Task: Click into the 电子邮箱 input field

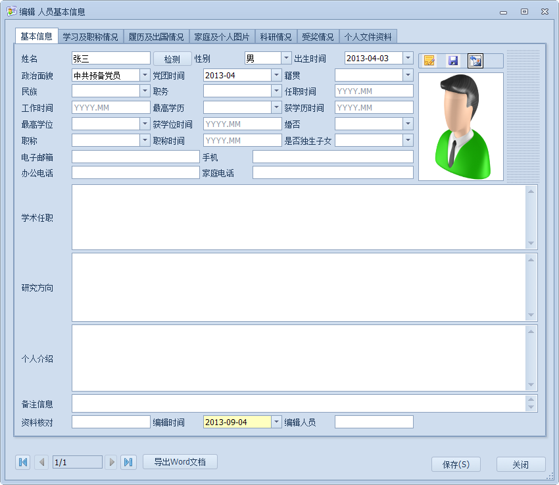Action: click(135, 157)
